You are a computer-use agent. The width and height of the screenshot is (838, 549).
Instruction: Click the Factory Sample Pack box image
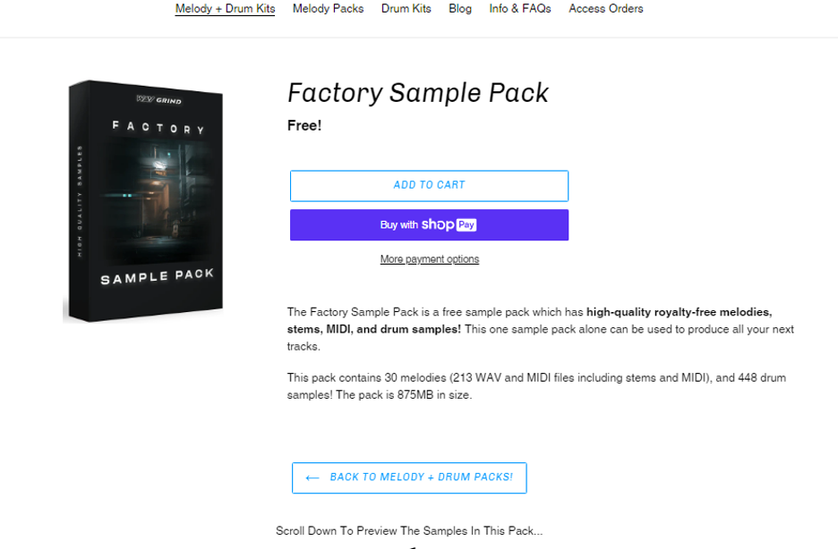point(143,201)
